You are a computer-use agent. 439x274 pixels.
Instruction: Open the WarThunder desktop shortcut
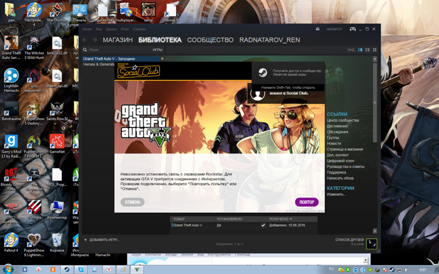pyautogui.click(x=57, y=13)
